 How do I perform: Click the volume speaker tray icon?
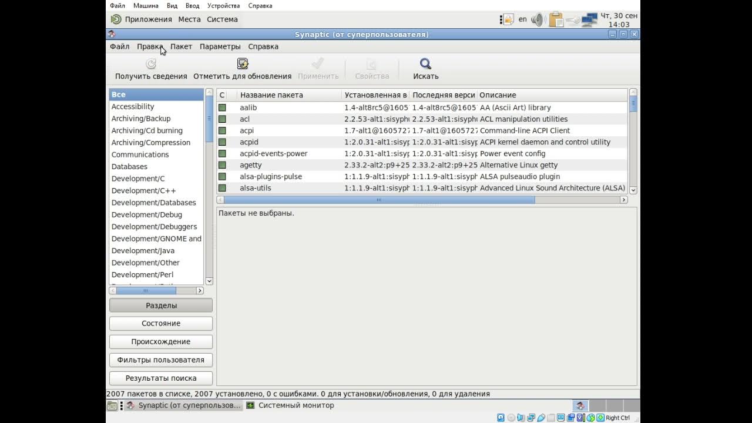(538, 19)
